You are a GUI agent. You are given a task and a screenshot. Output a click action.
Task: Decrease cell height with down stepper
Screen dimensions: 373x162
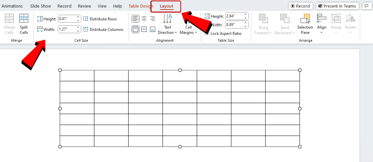point(78,20)
